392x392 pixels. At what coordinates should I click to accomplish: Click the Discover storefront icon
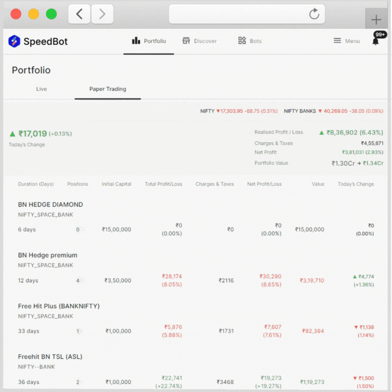click(186, 41)
